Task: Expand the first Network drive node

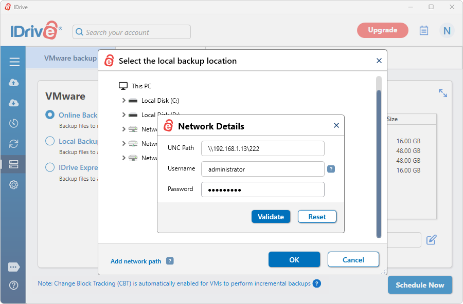Action: click(x=123, y=129)
